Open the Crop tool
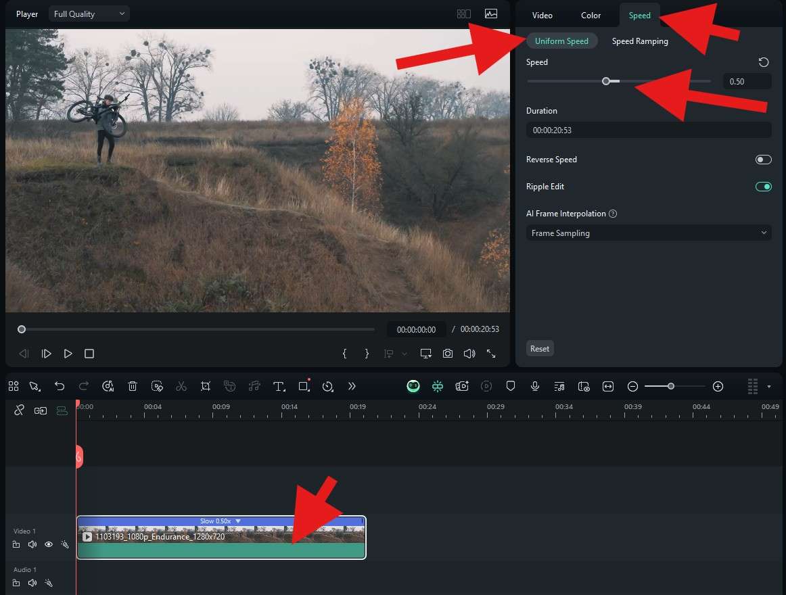Screen dimensions: 786x595 pos(206,386)
